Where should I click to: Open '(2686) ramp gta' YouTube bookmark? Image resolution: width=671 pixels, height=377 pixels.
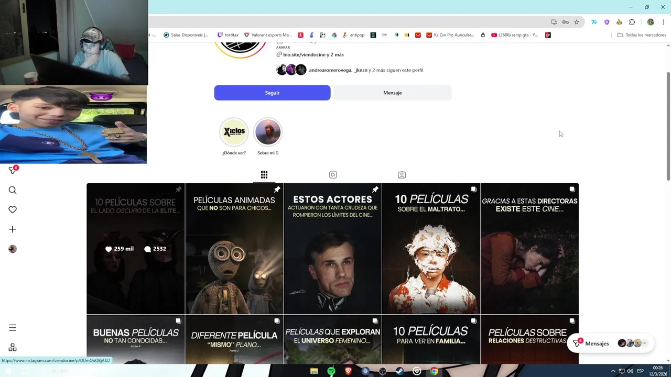(514, 35)
